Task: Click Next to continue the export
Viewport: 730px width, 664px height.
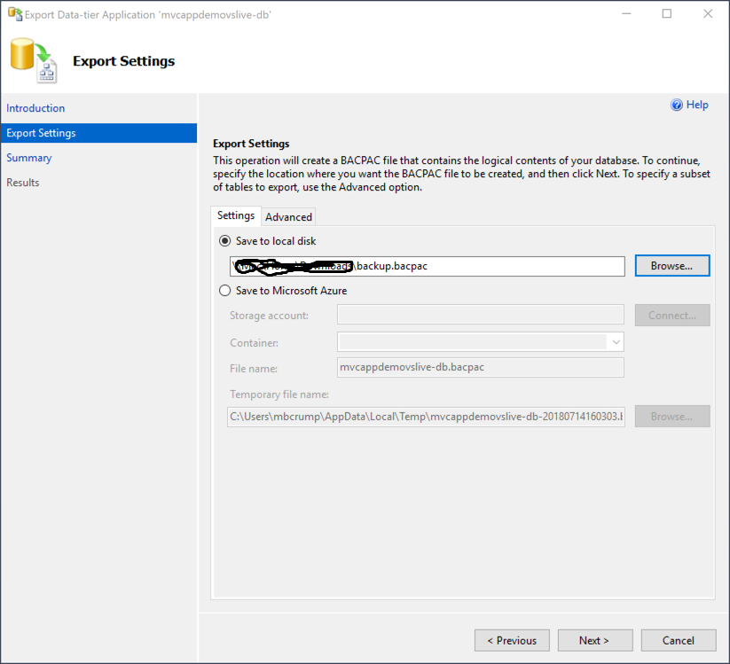Action: click(594, 640)
